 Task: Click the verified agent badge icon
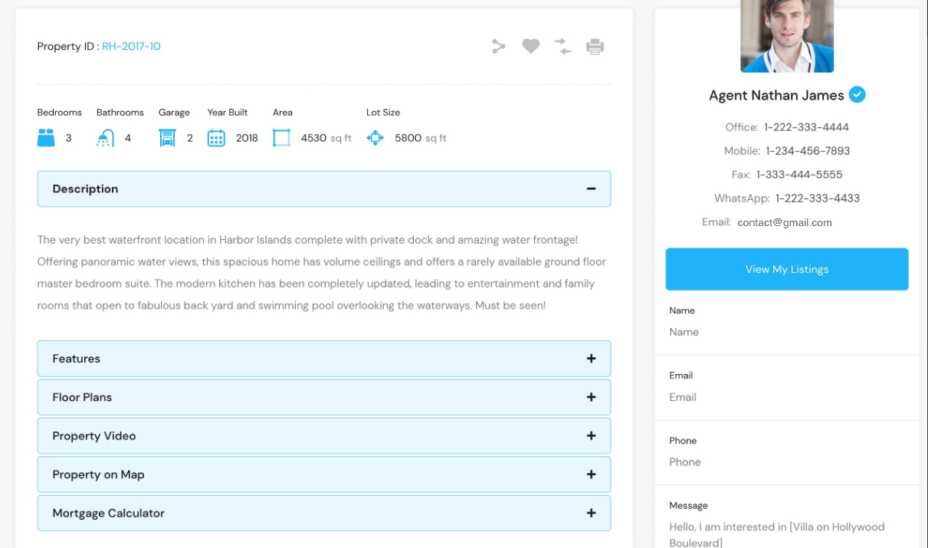pos(857,95)
